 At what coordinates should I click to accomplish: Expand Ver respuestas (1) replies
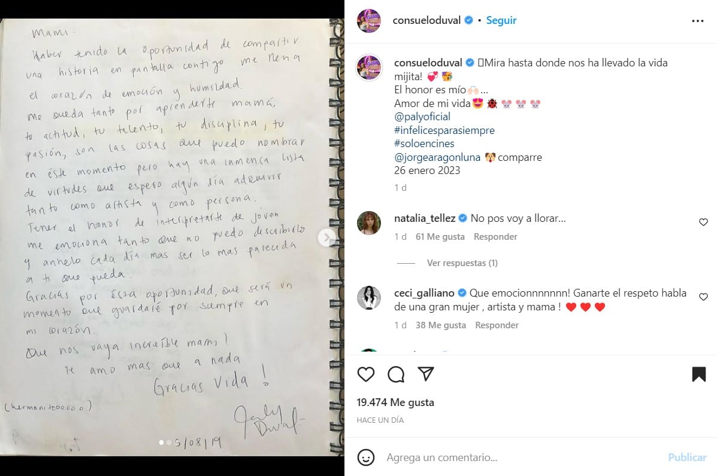coord(462,263)
